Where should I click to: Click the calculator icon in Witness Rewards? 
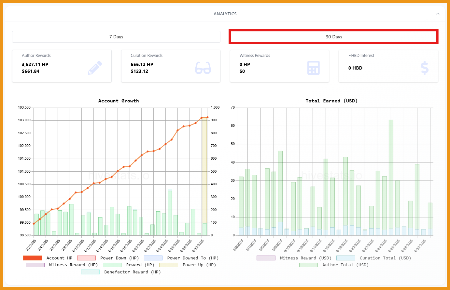tap(313, 68)
